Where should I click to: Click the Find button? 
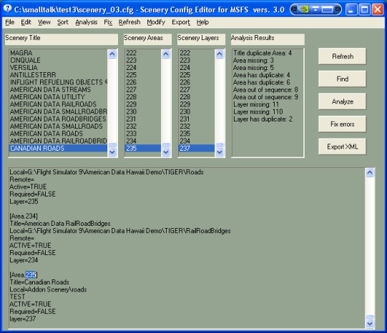click(x=343, y=79)
